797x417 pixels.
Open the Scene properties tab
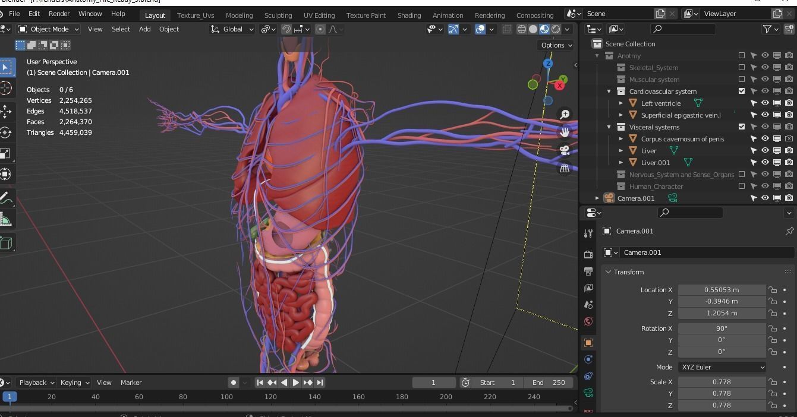pos(588,304)
